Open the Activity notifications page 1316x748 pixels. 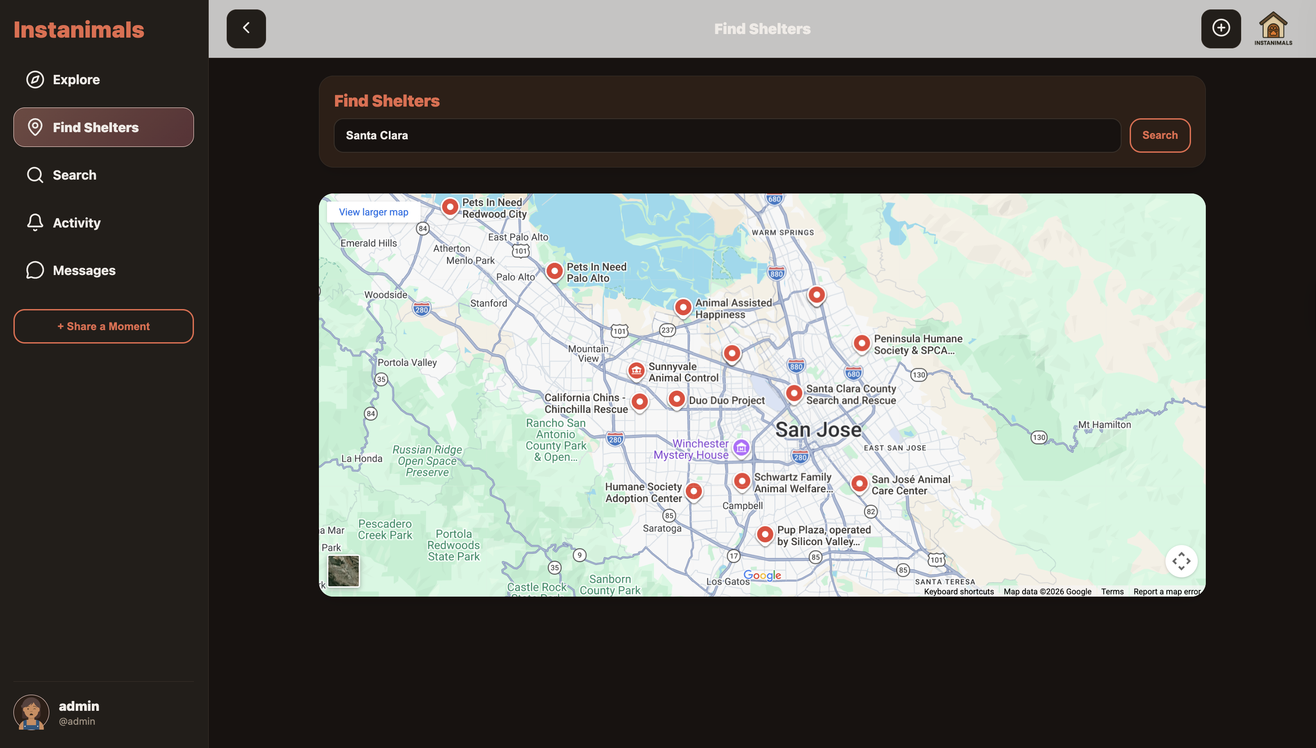point(77,223)
